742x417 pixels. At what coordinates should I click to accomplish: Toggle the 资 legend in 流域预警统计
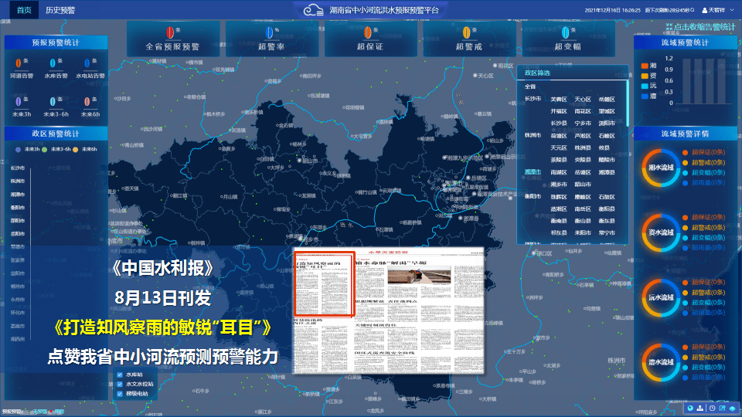click(x=648, y=76)
